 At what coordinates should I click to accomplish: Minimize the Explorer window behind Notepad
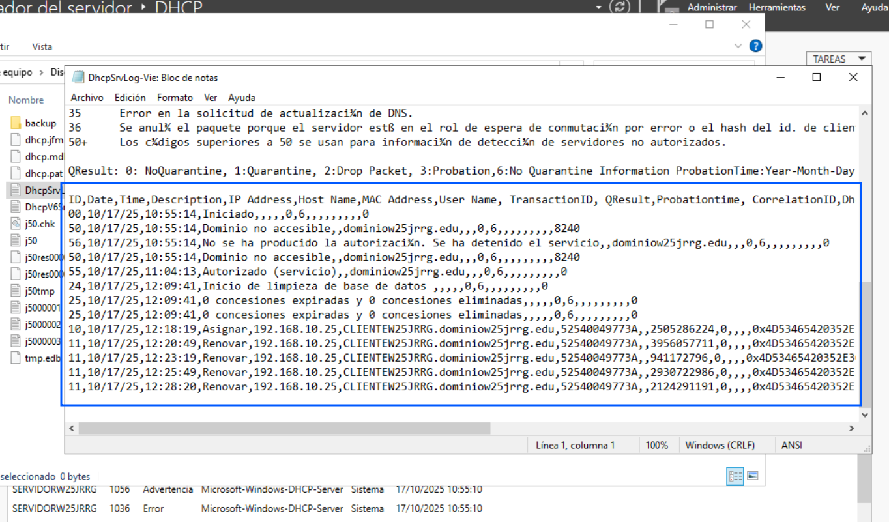[x=674, y=25]
